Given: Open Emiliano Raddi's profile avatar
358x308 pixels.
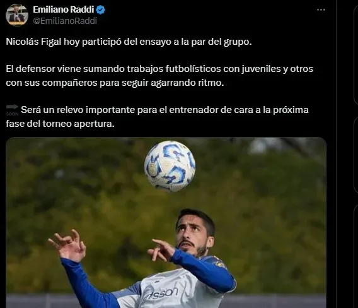Looking at the screenshot, I should coord(17,15).
